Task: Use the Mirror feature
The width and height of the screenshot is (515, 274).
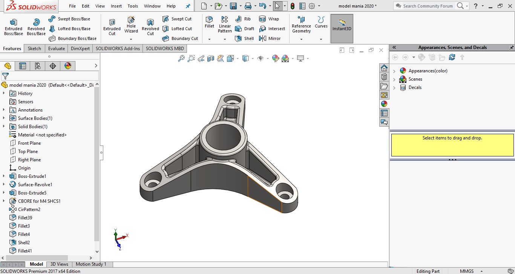Action: tap(270, 38)
